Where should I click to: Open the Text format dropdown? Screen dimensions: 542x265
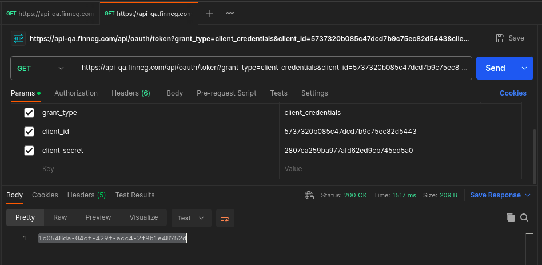coord(191,217)
